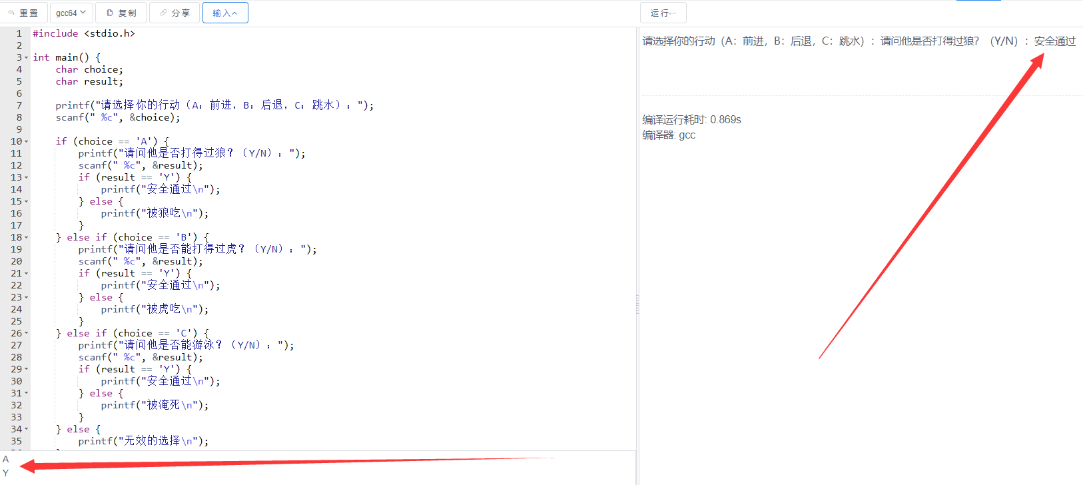Collapse the main function fold at line 3
Screen dimensions: 1083x485
coord(27,57)
